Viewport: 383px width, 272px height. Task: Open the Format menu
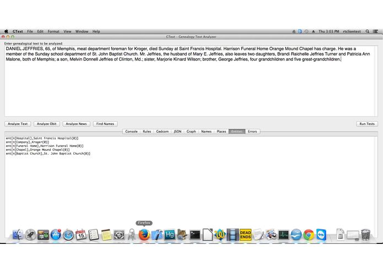[53, 31]
